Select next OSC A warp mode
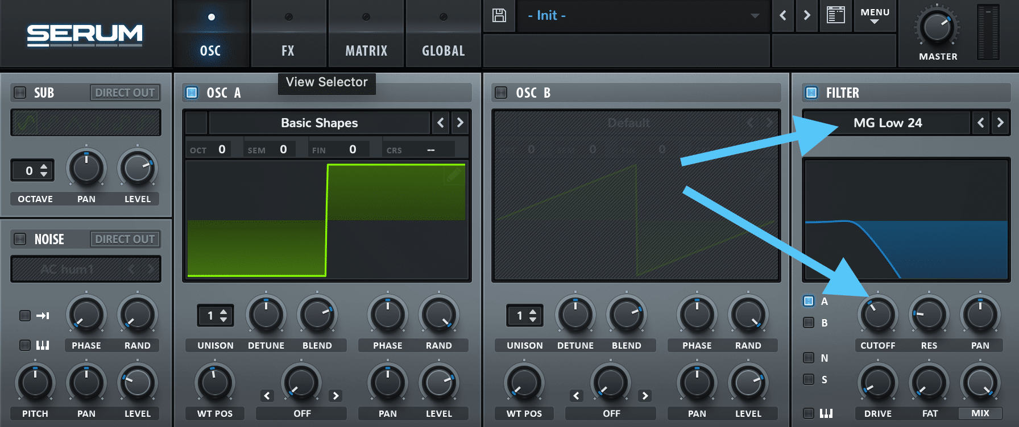This screenshot has height=427, width=1019. tap(335, 396)
